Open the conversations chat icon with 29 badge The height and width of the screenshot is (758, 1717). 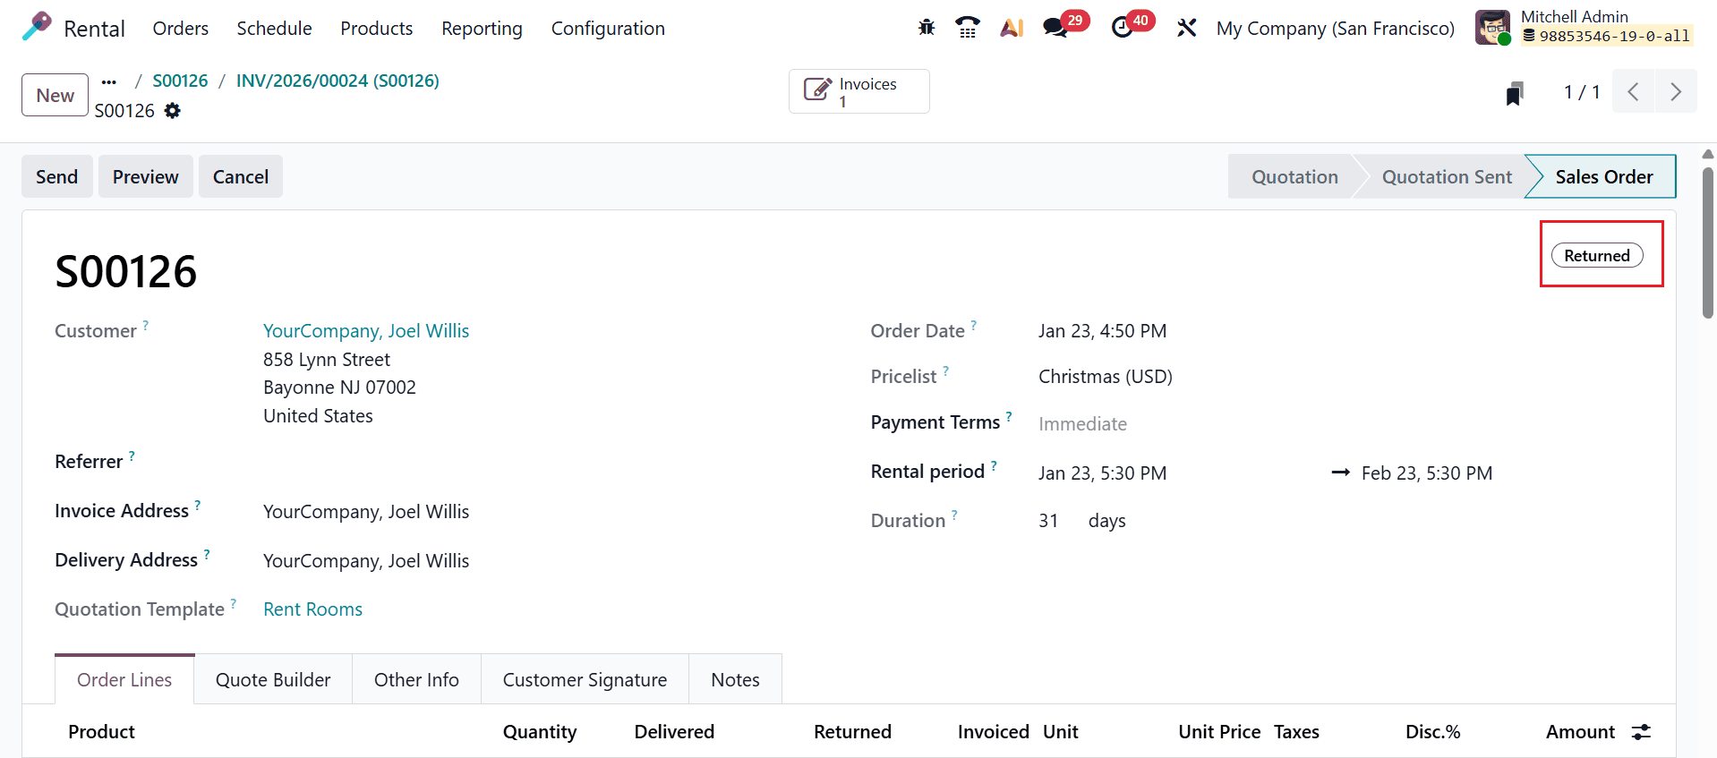[x=1056, y=28]
